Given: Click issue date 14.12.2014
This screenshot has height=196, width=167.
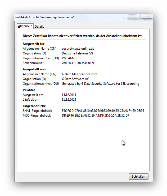Looking at the screenshot, I should click(69, 95).
